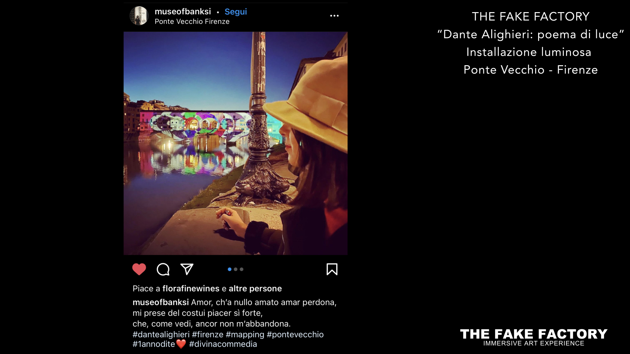This screenshot has height=354, width=630.
Task: Open florafinewines profile from likes
Action: click(x=191, y=288)
